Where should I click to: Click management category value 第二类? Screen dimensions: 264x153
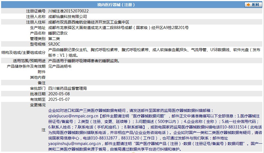pos(54,39)
